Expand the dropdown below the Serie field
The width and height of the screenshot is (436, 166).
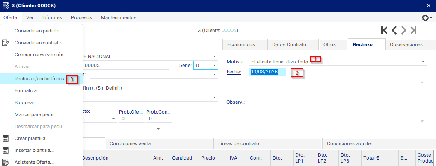pos(214,74)
